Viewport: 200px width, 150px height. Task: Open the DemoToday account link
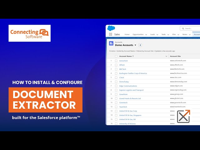[124, 82]
